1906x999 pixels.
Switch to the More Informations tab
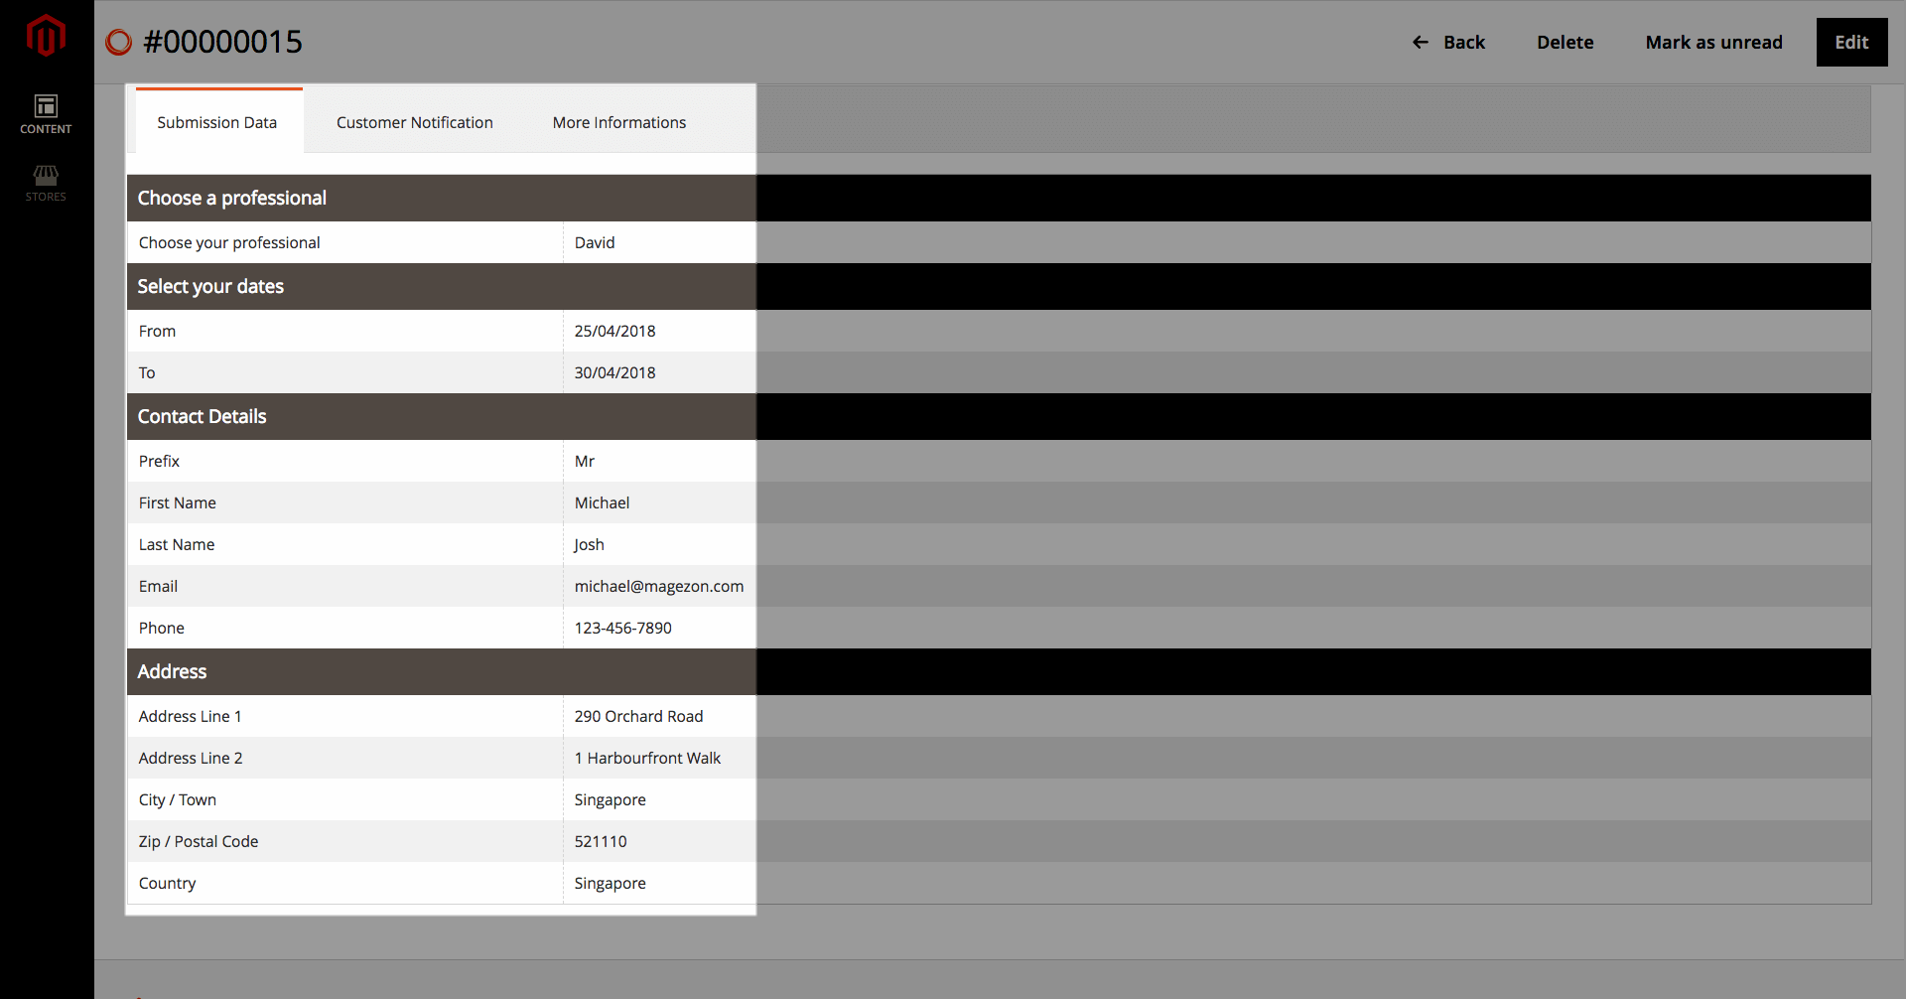coord(618,122)
